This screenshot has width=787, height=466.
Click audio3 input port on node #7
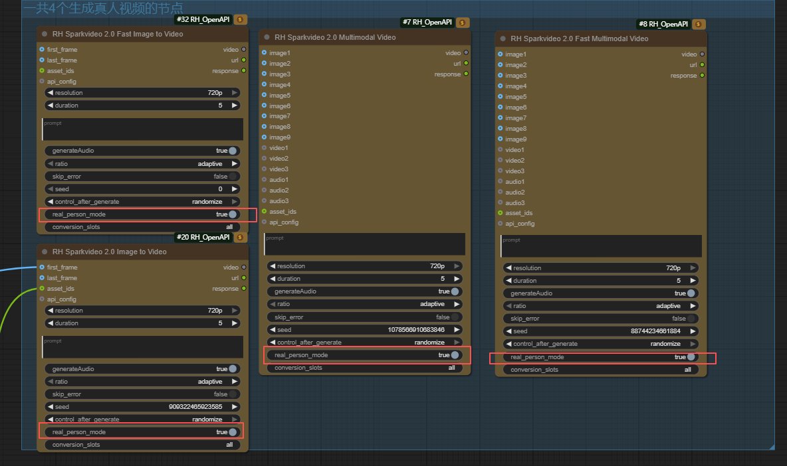tap(264, 201)
